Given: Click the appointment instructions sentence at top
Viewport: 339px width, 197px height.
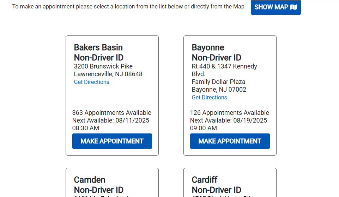Looking at the screenshot, I should 129,7.
